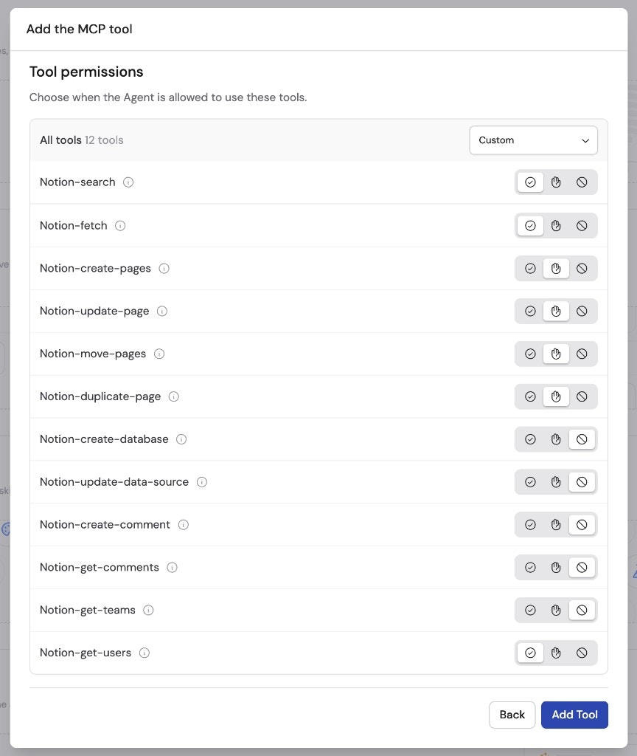View info about Notion-search

pyautogui.click(x=128, y=182)
